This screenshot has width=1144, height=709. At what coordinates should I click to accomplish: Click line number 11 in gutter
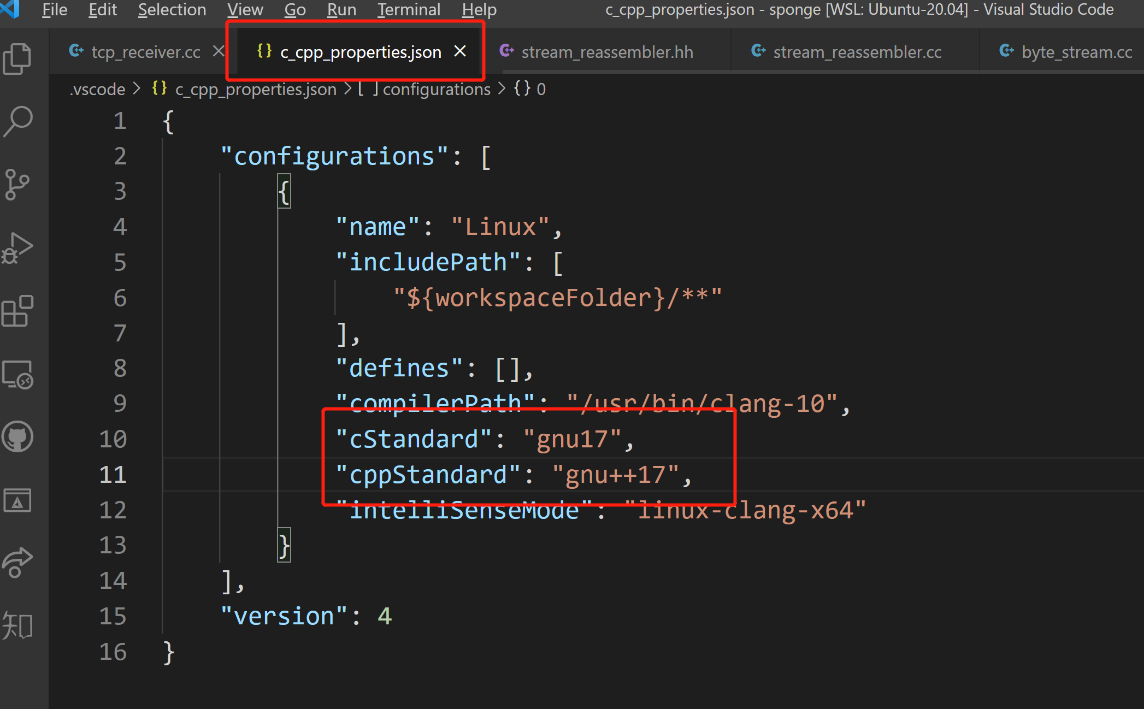(x=113, y=474)
